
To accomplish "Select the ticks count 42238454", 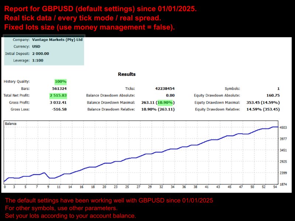I will click(x=165, y=88).
